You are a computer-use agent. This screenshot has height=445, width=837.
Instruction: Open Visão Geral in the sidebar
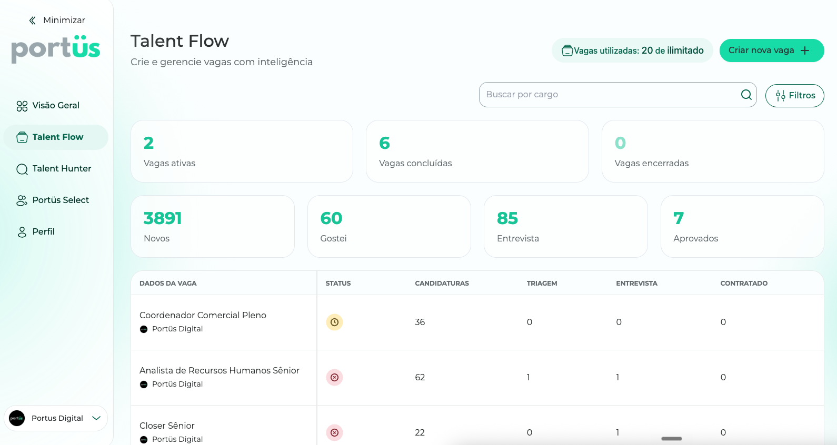coord(56,106)
